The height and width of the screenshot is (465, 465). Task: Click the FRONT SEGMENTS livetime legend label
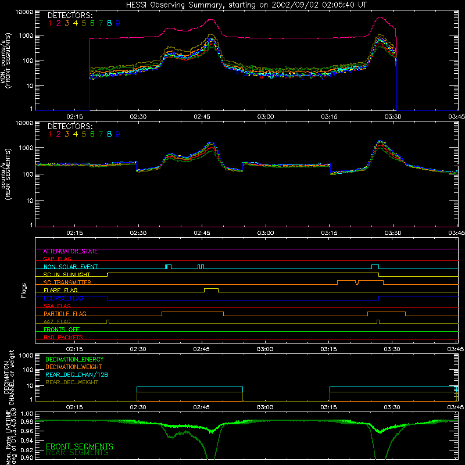(x=80, y=446)
